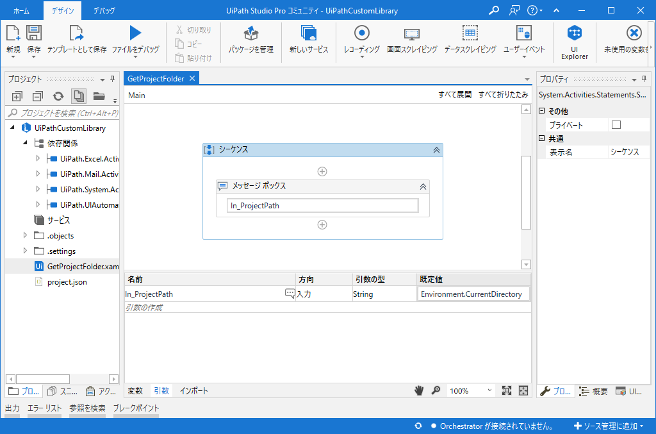Click the 新規 (New) file icon
Screen dimensions: 656x434
pos(13,33)
